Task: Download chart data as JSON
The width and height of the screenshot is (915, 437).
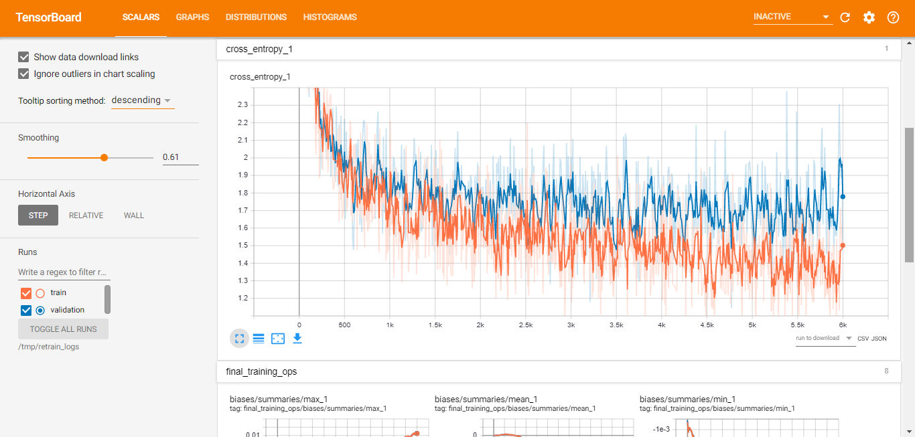Action: [879, 339]
